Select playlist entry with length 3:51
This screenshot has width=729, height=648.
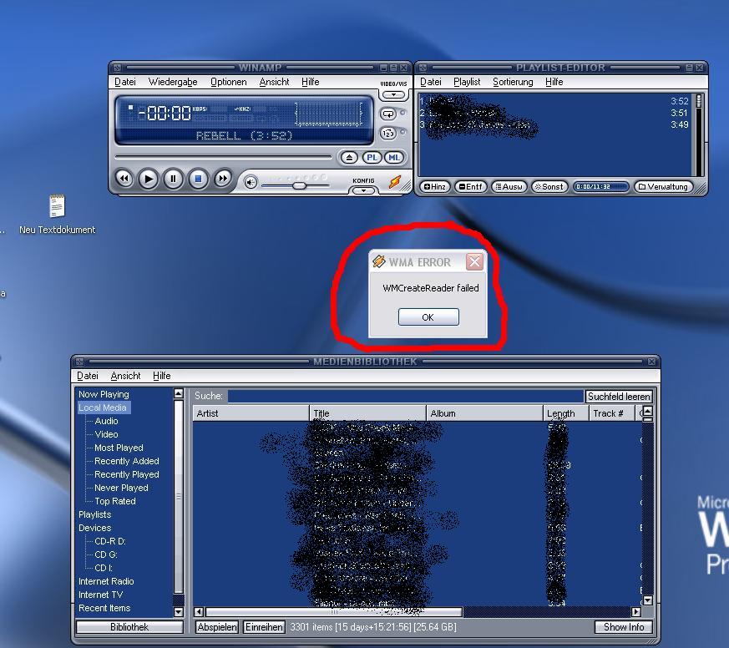point(554,113)
